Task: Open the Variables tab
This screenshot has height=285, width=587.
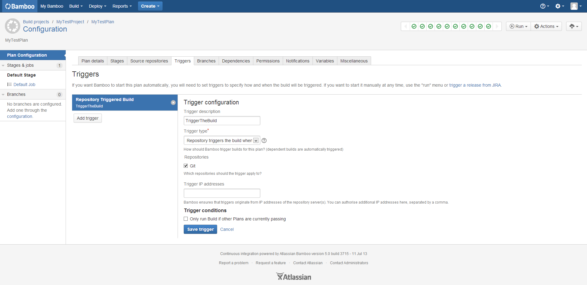Action: [325, 61]
